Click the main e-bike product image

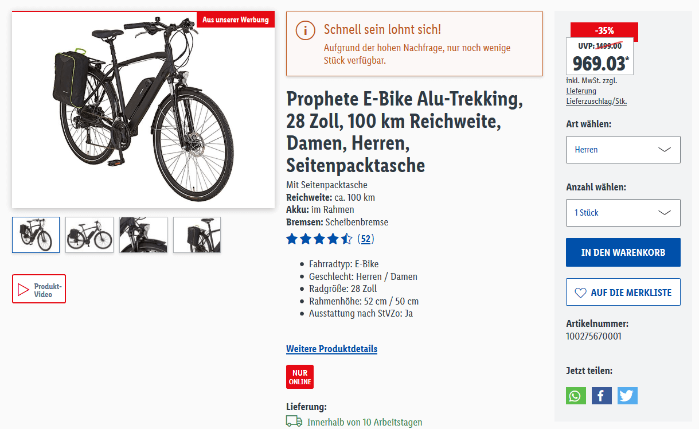point(143,110)
